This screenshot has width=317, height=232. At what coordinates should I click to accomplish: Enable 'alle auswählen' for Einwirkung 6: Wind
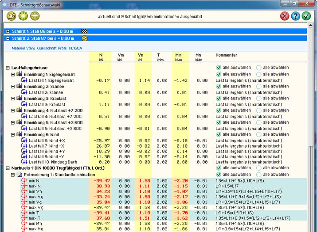(x=218, y=134)
